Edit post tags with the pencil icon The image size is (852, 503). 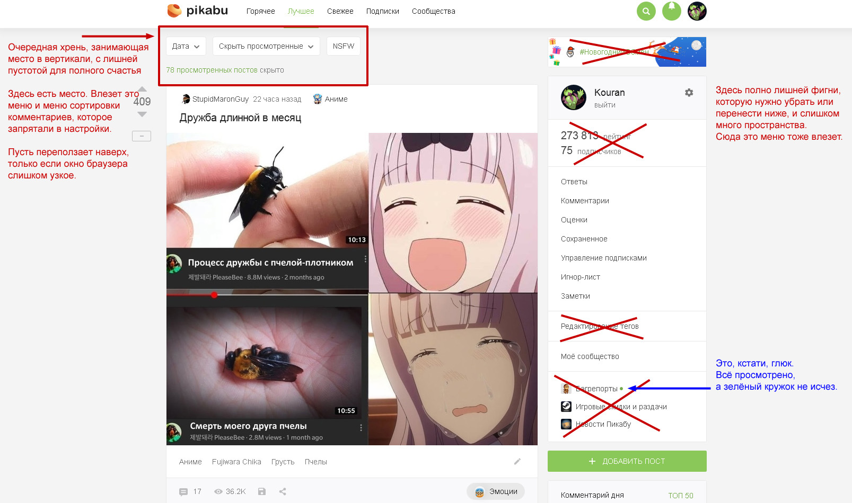point(517,462)
